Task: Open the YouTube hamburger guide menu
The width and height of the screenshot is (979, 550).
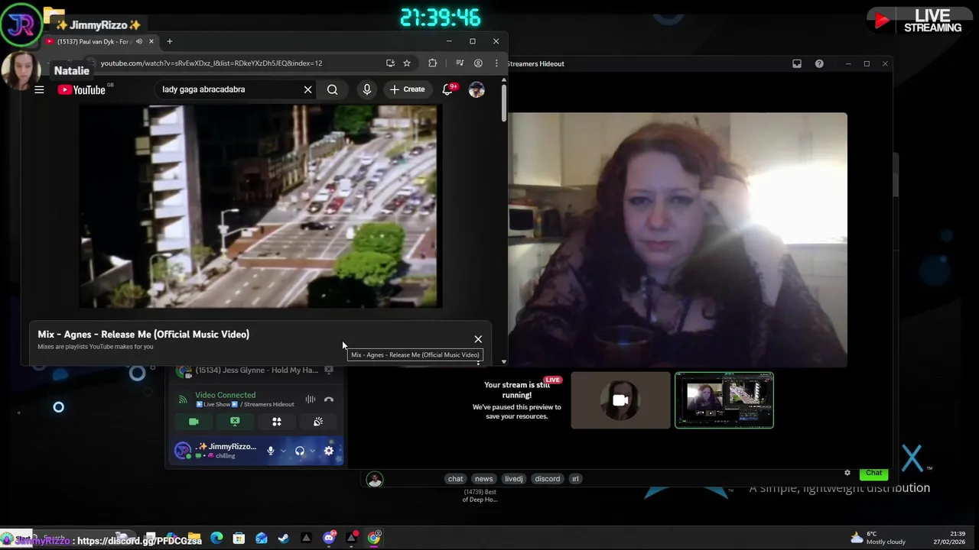Action: (x=39, y=89)
